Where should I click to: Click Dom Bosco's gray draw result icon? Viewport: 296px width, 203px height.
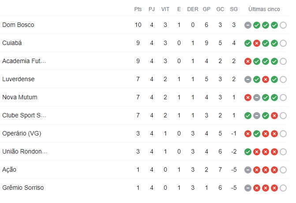248,25
